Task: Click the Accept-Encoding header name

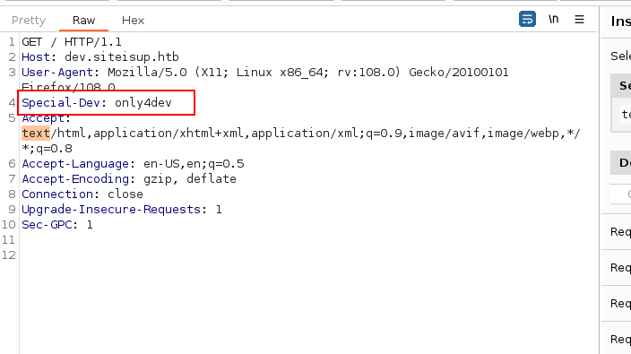Action: (x=75, y=179)
